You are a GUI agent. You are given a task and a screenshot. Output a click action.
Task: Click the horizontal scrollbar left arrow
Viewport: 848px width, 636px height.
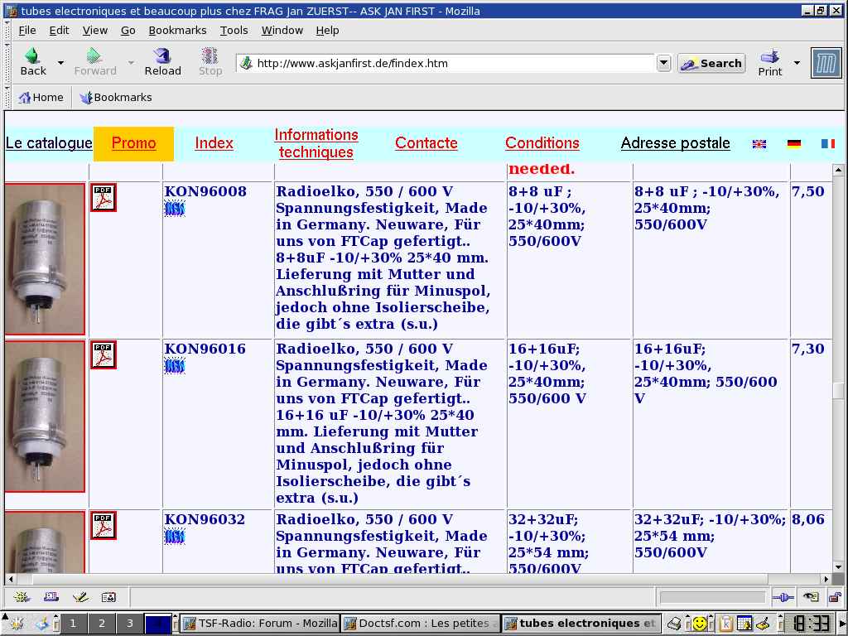[10, 579]
